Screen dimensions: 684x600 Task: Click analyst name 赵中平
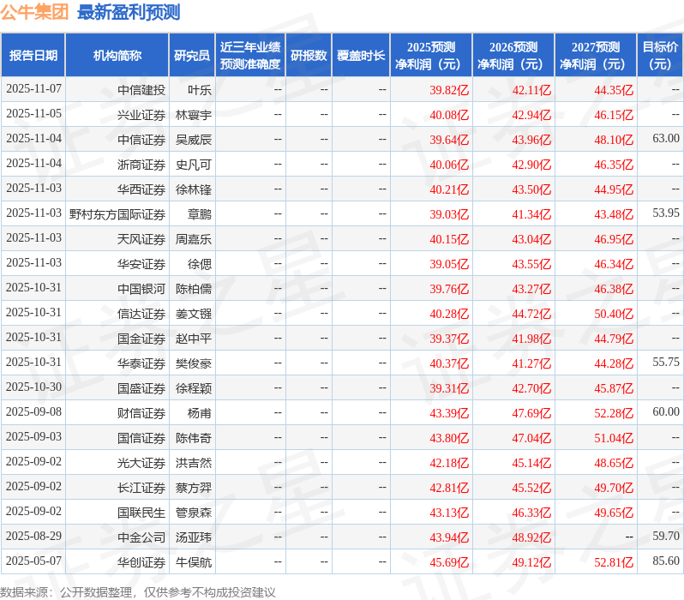194,339
